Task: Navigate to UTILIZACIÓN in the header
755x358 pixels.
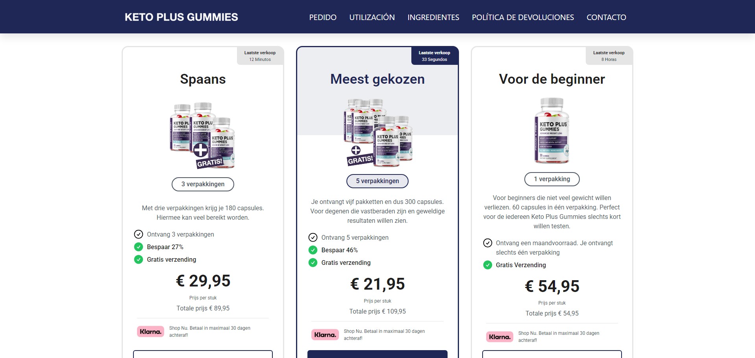Action: tap(372, 17)
